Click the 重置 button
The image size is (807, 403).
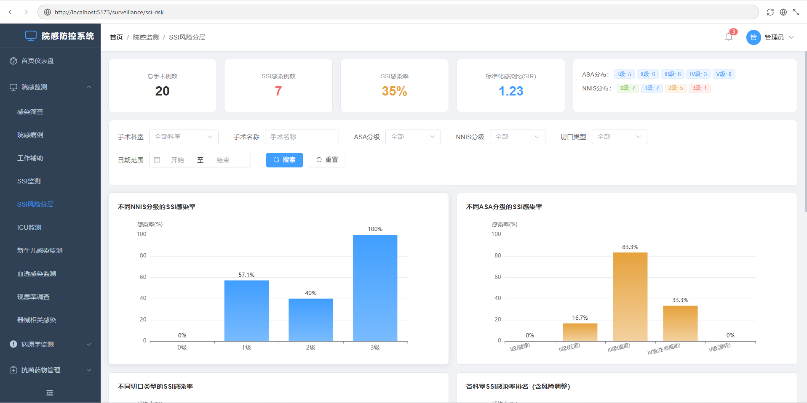point(327,160)
